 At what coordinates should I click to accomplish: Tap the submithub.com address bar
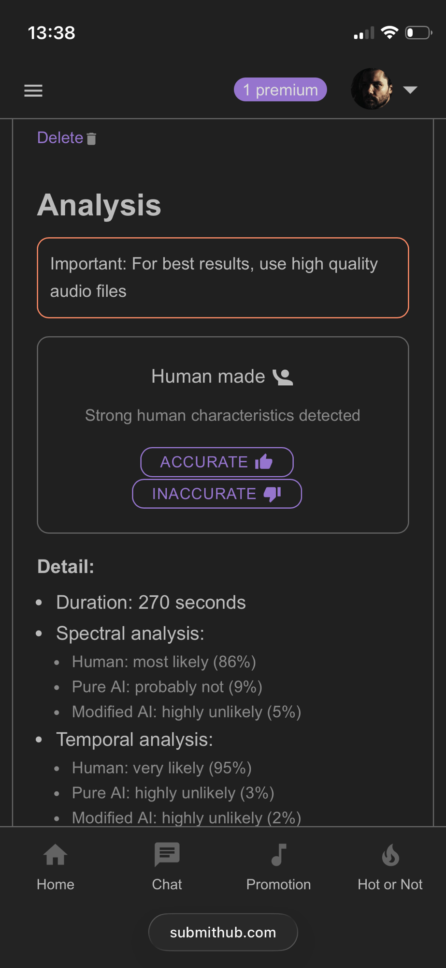tap(223, 932)
